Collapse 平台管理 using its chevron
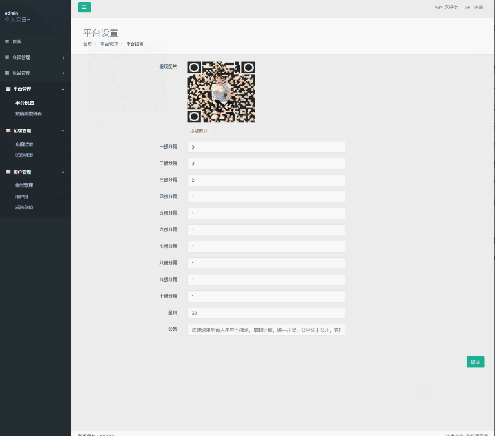Screen dimensions: 495x436 pyautogui.click(x=63, y=89)
